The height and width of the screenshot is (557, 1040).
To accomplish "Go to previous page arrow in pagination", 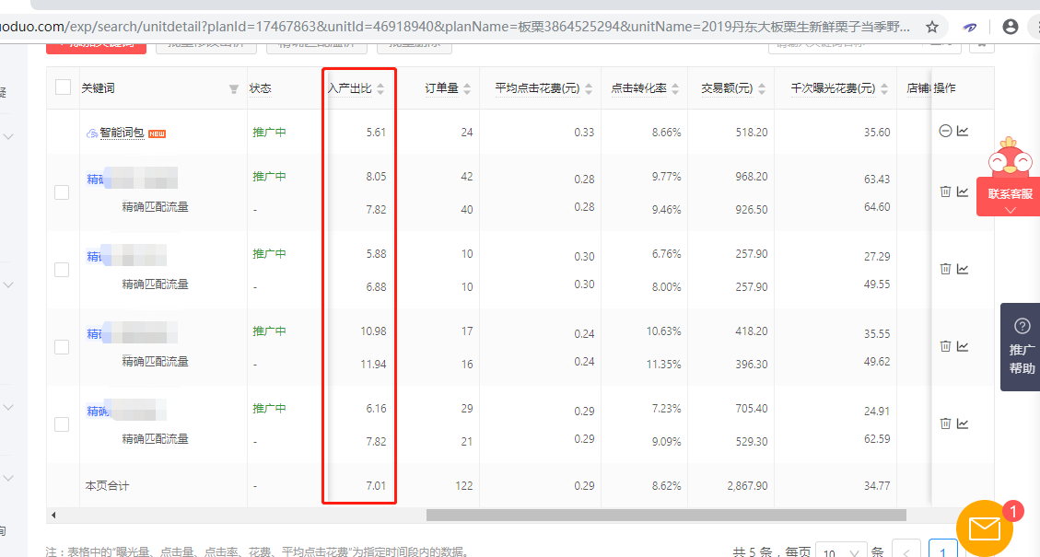I will point(906,549).
